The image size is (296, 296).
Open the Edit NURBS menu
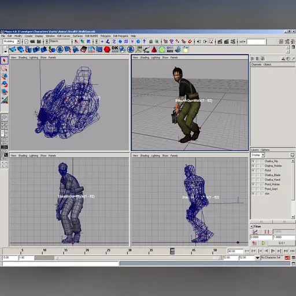coord(91,36)
